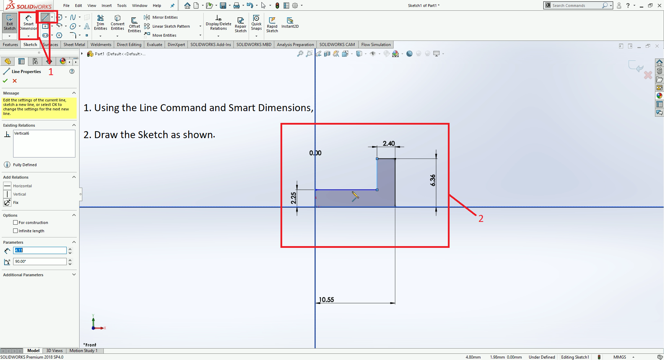Click the Move Entities button
Screen dimensions: 664x360
pos(160,35)
